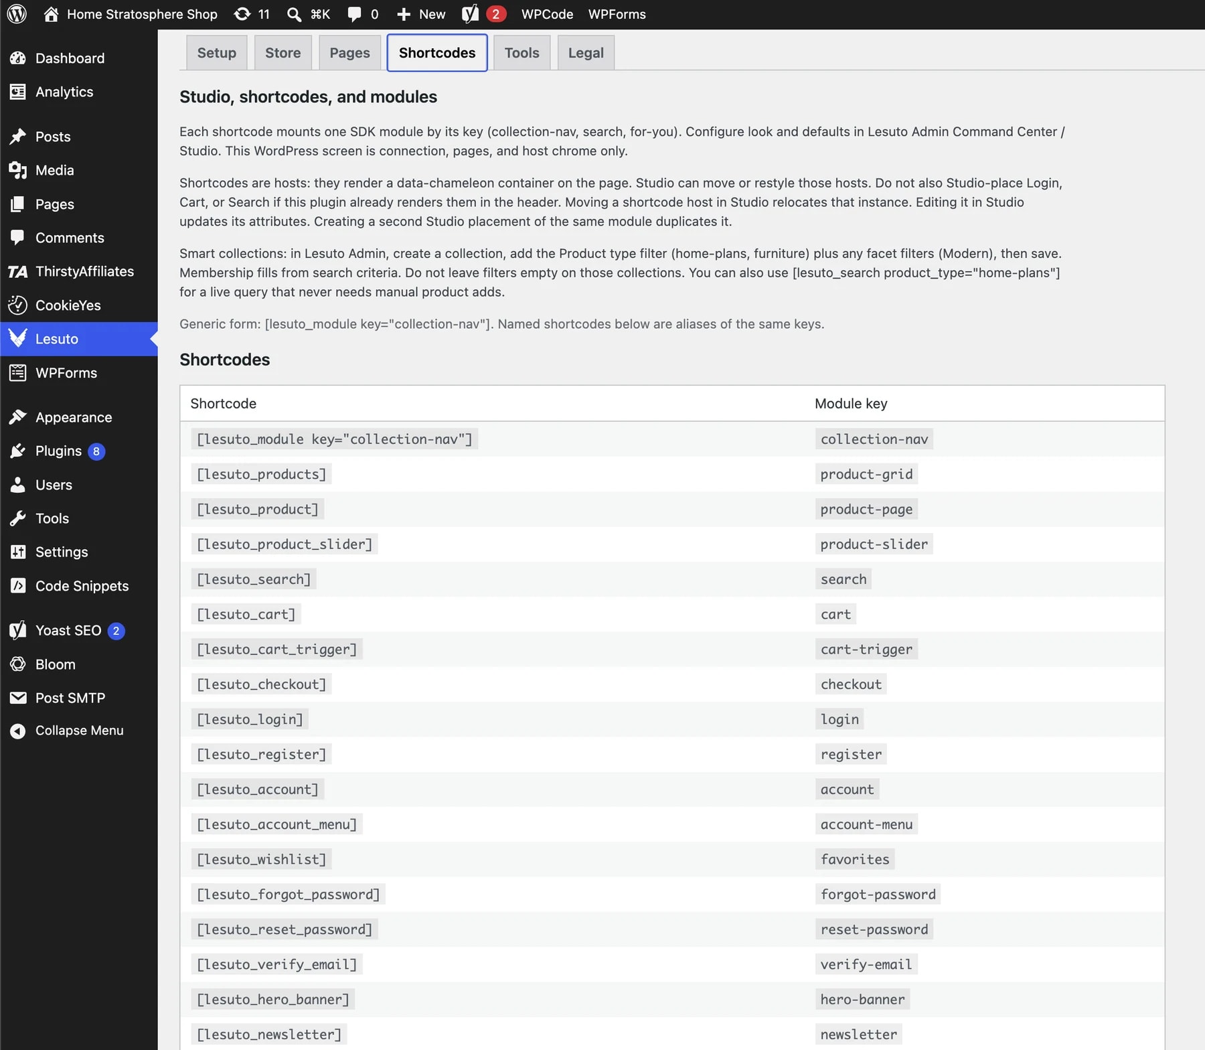This screenshot has width=1205, height=1050.
Task: Open the Appearance menu item label
Action: point(74,417)
